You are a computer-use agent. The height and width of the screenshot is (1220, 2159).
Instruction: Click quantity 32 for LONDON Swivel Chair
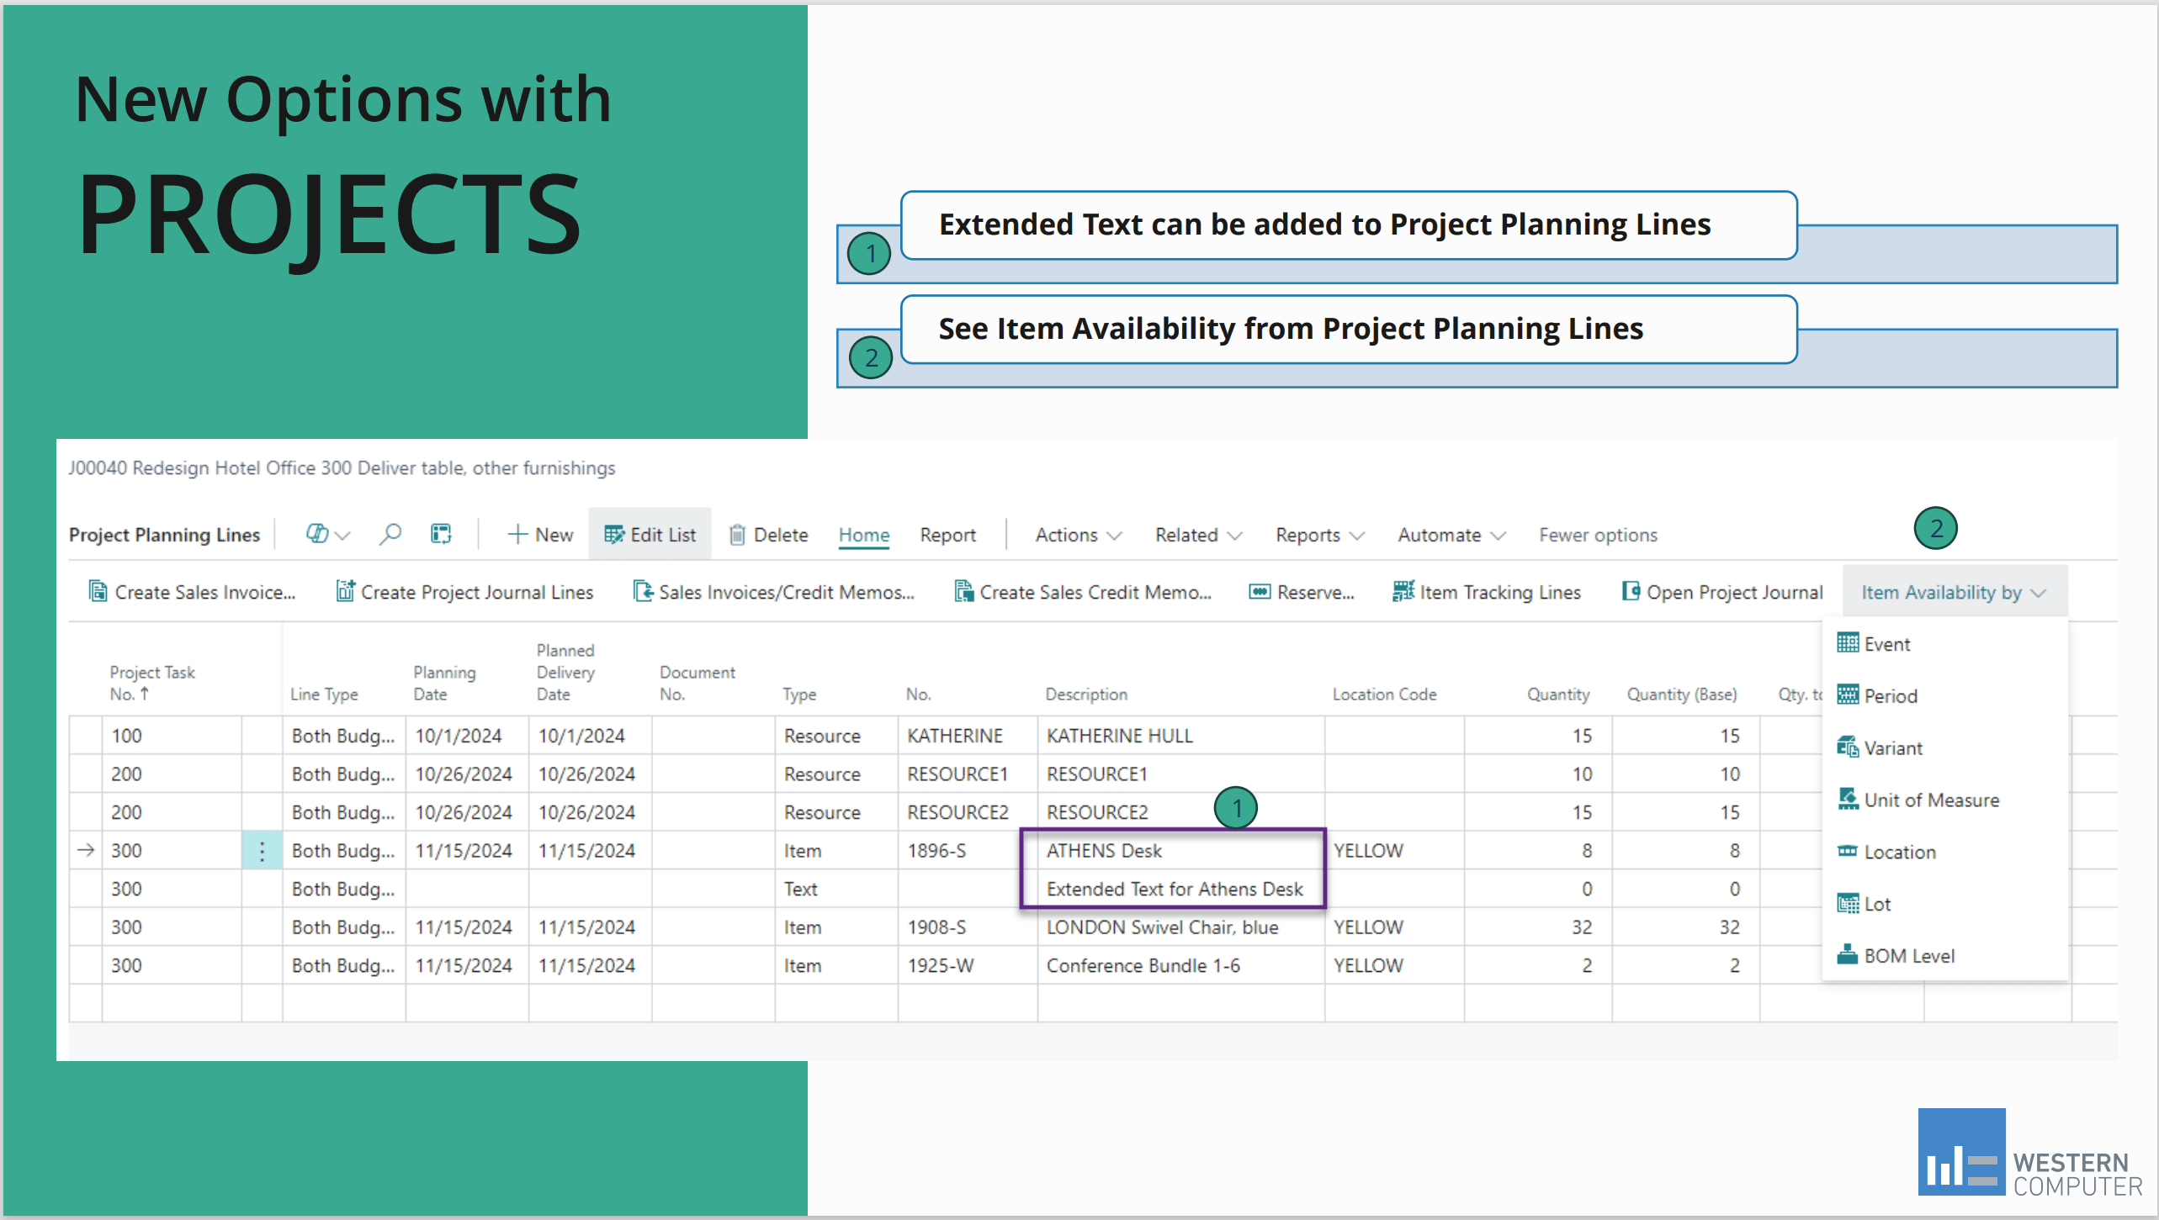click(x=1538, y=927)
